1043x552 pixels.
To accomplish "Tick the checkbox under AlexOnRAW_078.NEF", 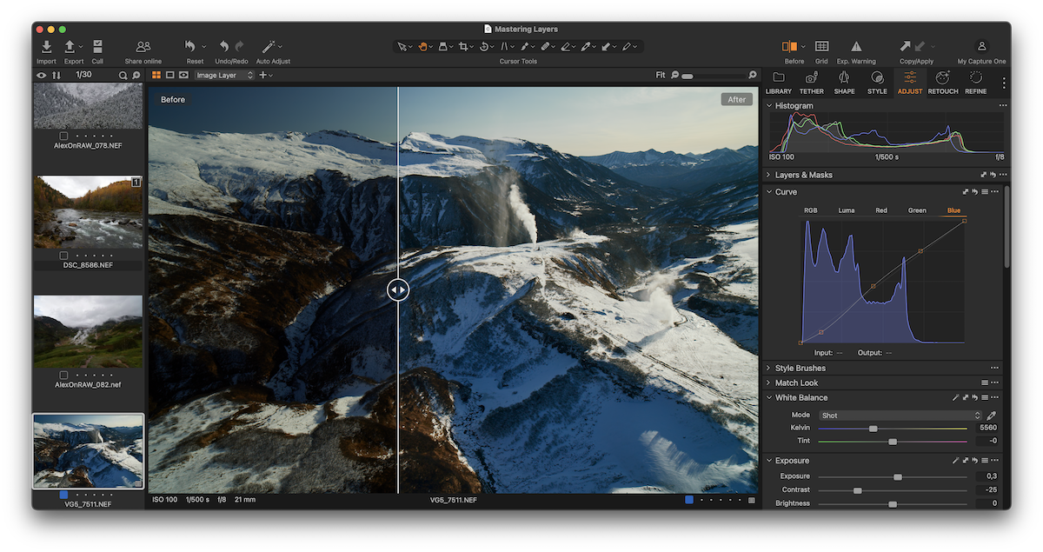I will 63,136.
